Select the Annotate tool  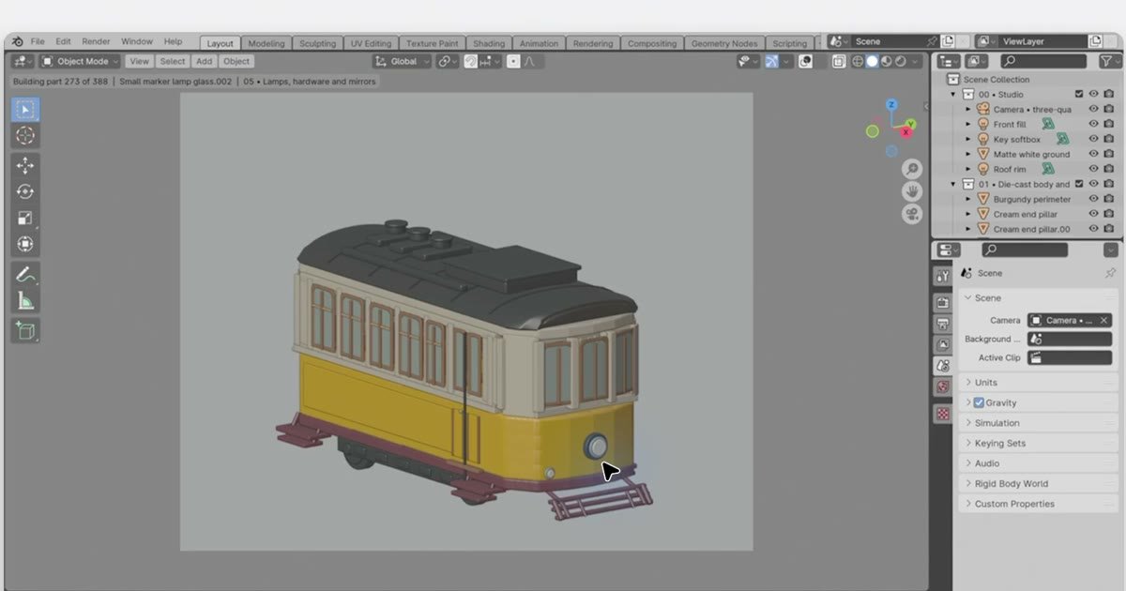pyautogui.click(x=25, y=275)
